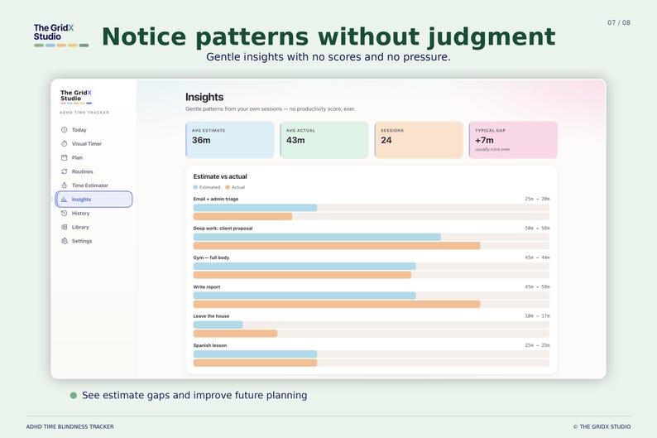Image resolution: width=657 pixels, height=438 pixels.
Task: Click the Write report actual bar
Action: (337, 305)
